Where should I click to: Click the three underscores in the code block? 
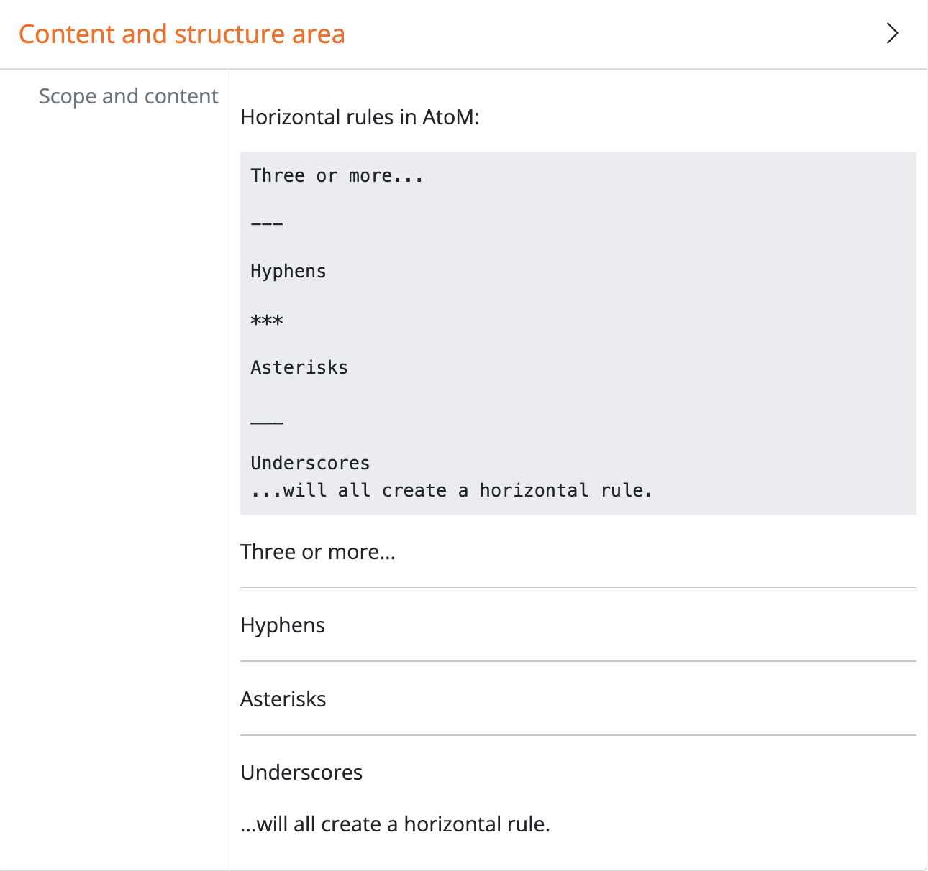(x=267, y=422)
